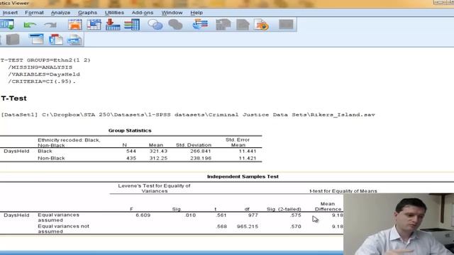Screen dimensions: 454x255
Task: Click the mean value 312.25
Action: point(158,159)
